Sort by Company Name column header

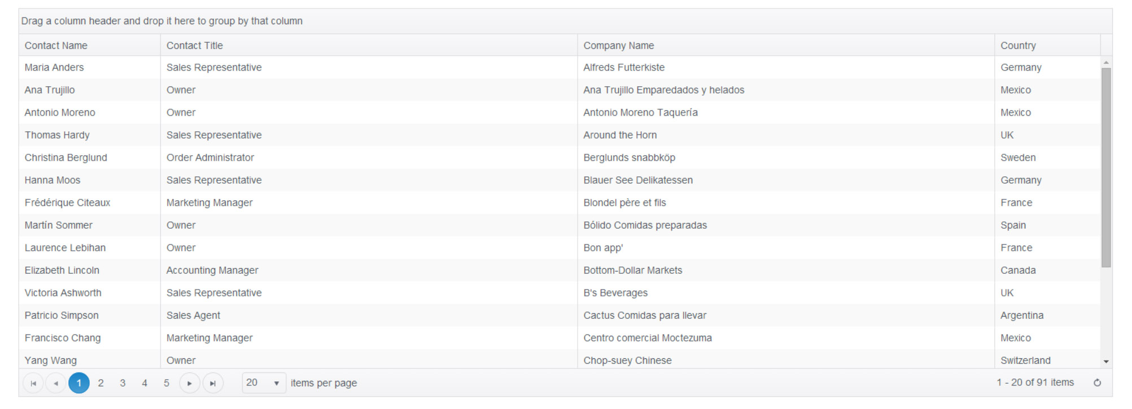click(619, 46)
